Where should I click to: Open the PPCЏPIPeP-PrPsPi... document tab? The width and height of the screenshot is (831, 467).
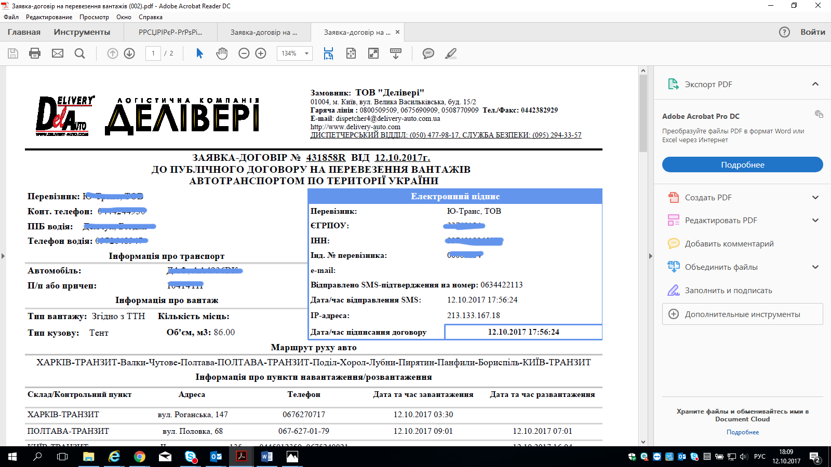point(170,32)
